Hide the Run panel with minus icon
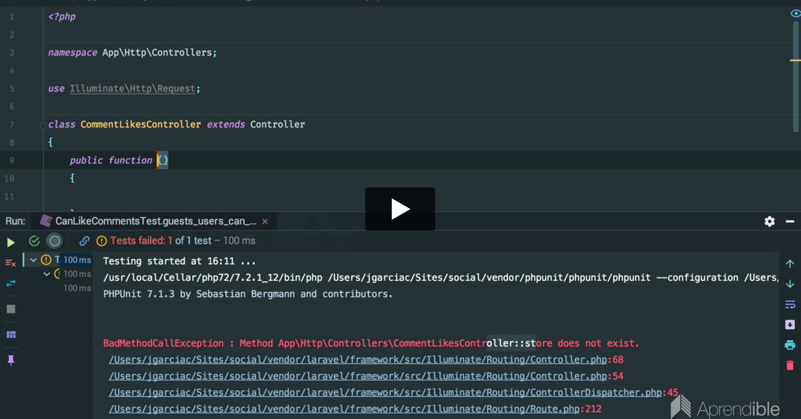Image resolution: width=801 pixels, height=419 pixels. click(790, 221)
